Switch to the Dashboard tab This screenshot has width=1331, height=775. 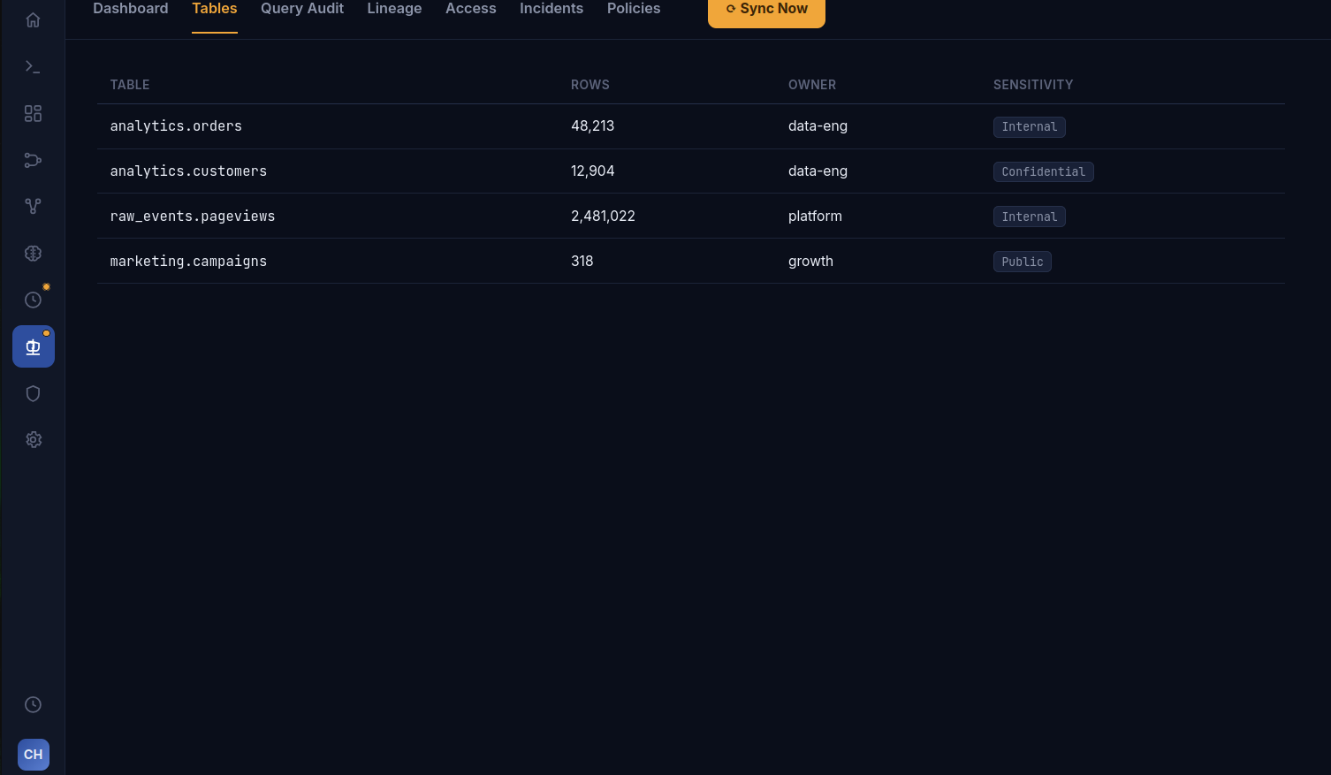(131, 9)
